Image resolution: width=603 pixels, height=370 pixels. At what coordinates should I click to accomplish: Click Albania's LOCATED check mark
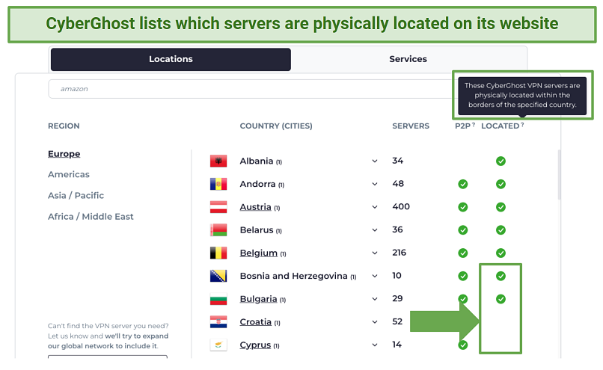501,161
